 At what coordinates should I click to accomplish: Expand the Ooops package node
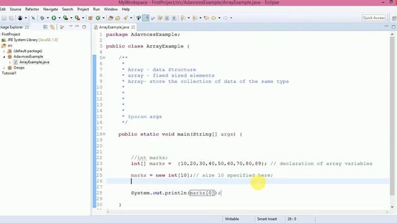coord(4,68)
